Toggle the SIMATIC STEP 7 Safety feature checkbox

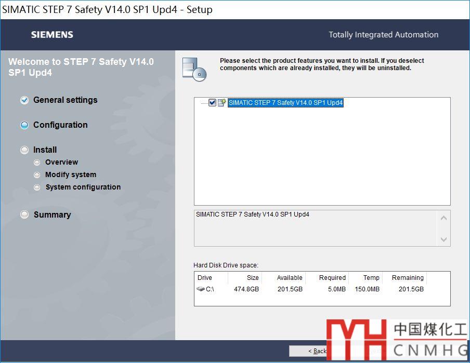pyautogui.click(x=212, y=103)
